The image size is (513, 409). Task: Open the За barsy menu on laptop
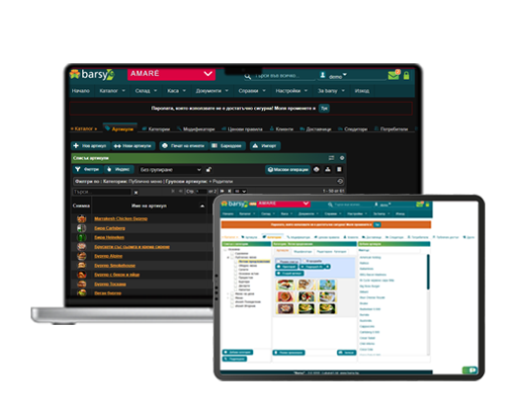click(331, 91)
